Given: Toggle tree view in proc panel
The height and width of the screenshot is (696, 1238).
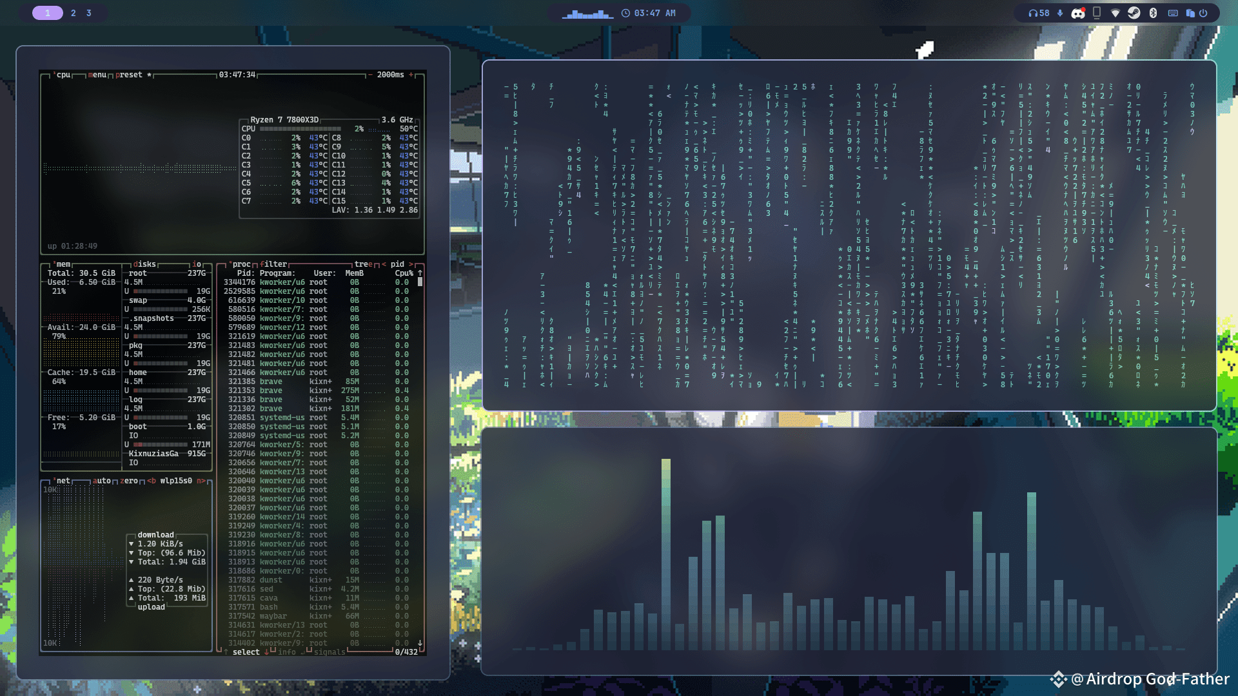Looking at the screenshot, I should pos(364,264).
